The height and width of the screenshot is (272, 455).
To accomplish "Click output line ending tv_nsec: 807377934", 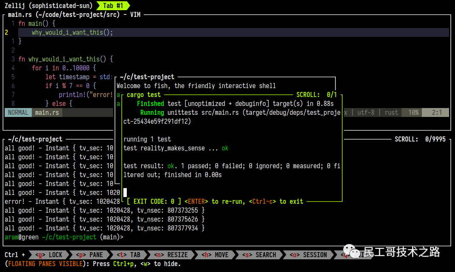I will click(105, 228).
